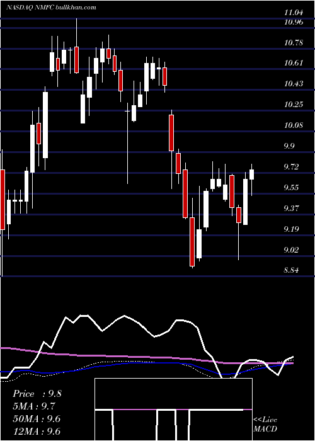Click the 10.78 price axis label
The height and width of the screenshot is (441, 315).
point(294,43)
